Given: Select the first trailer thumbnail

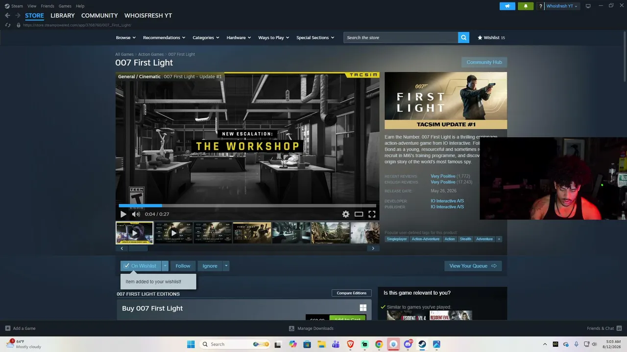Looking at the screenshot, I should click(134, 233).
